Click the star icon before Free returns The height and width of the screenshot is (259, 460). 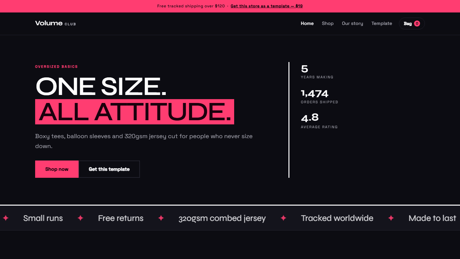click(x=80, y=218)
